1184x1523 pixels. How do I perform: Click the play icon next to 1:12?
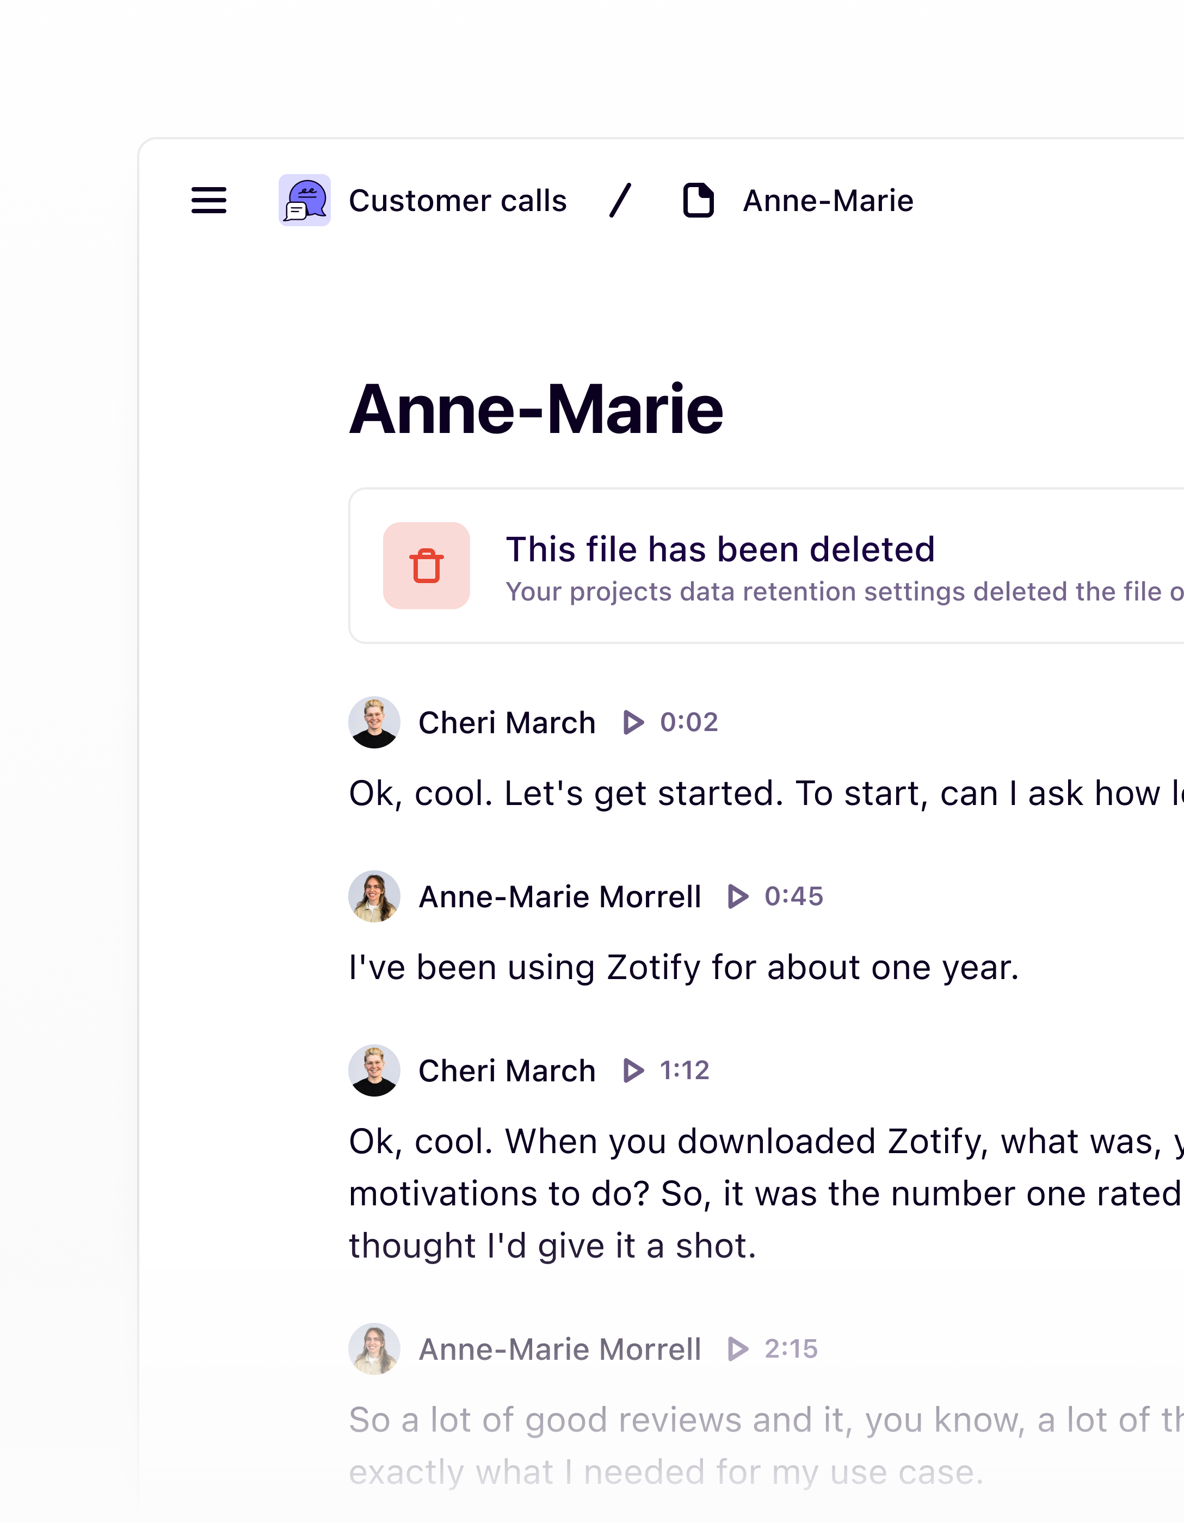(633, 1070)
